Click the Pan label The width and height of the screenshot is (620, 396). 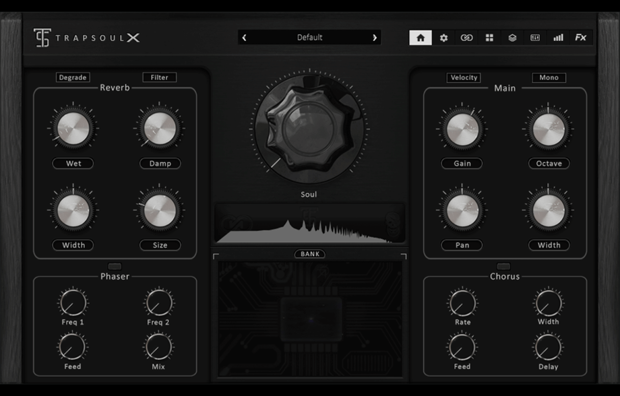click(x=462, y=245)
